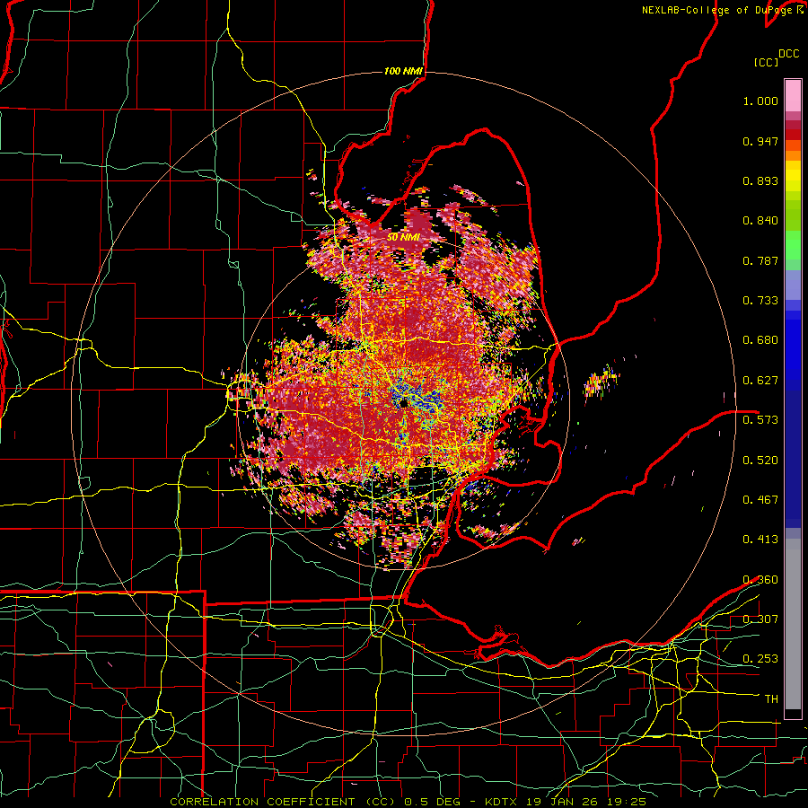Click the CORRELATION COEFFICIENT (CC) title text
Screen dimensions: 808x808
tap(283, 802)
